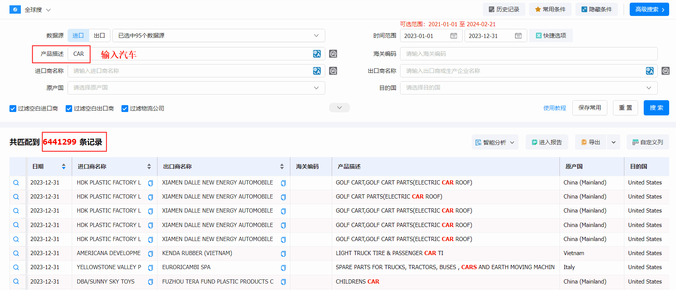Copy exporter name KENDA RUBBER (VIETNAM)
676x290 pixels.
[283, 254]
